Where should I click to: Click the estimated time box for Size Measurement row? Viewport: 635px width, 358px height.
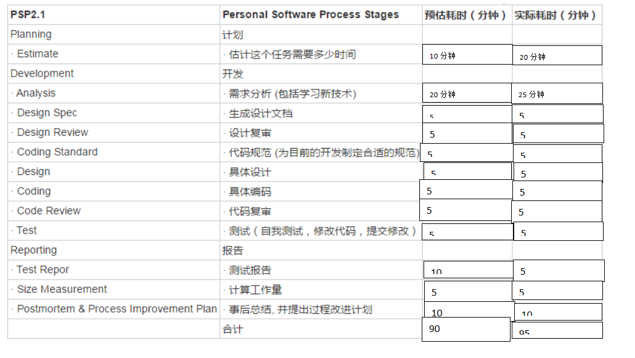[468, 292]
